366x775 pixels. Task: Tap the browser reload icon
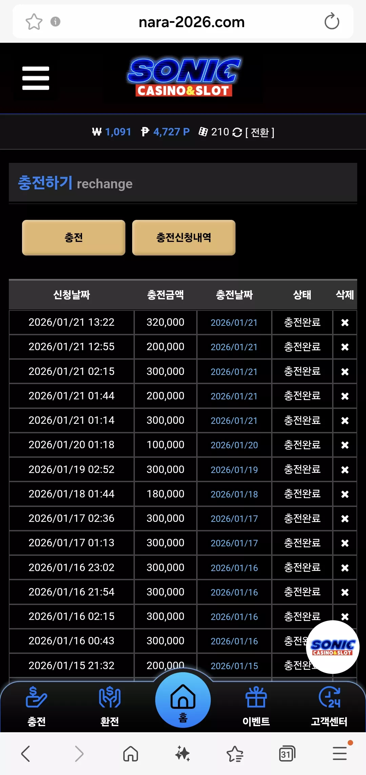click(x=331, y=22)
